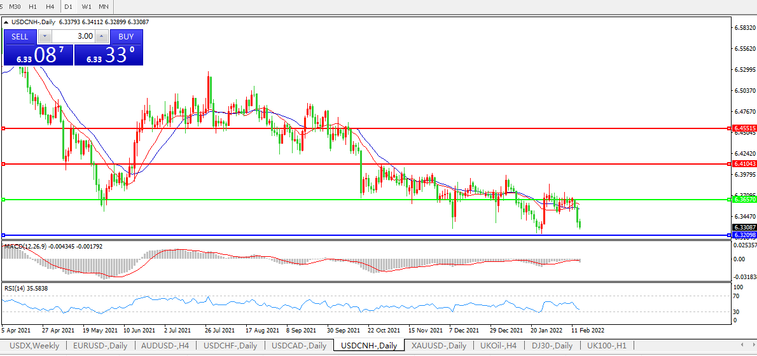Viewport: 757px width, 356px height.
Task: Switch to M30 timeframe
Action: pyautogui.click(x=15, y=6)
